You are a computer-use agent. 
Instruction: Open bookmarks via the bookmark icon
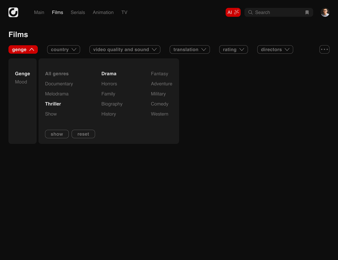(x=307, y=12)
